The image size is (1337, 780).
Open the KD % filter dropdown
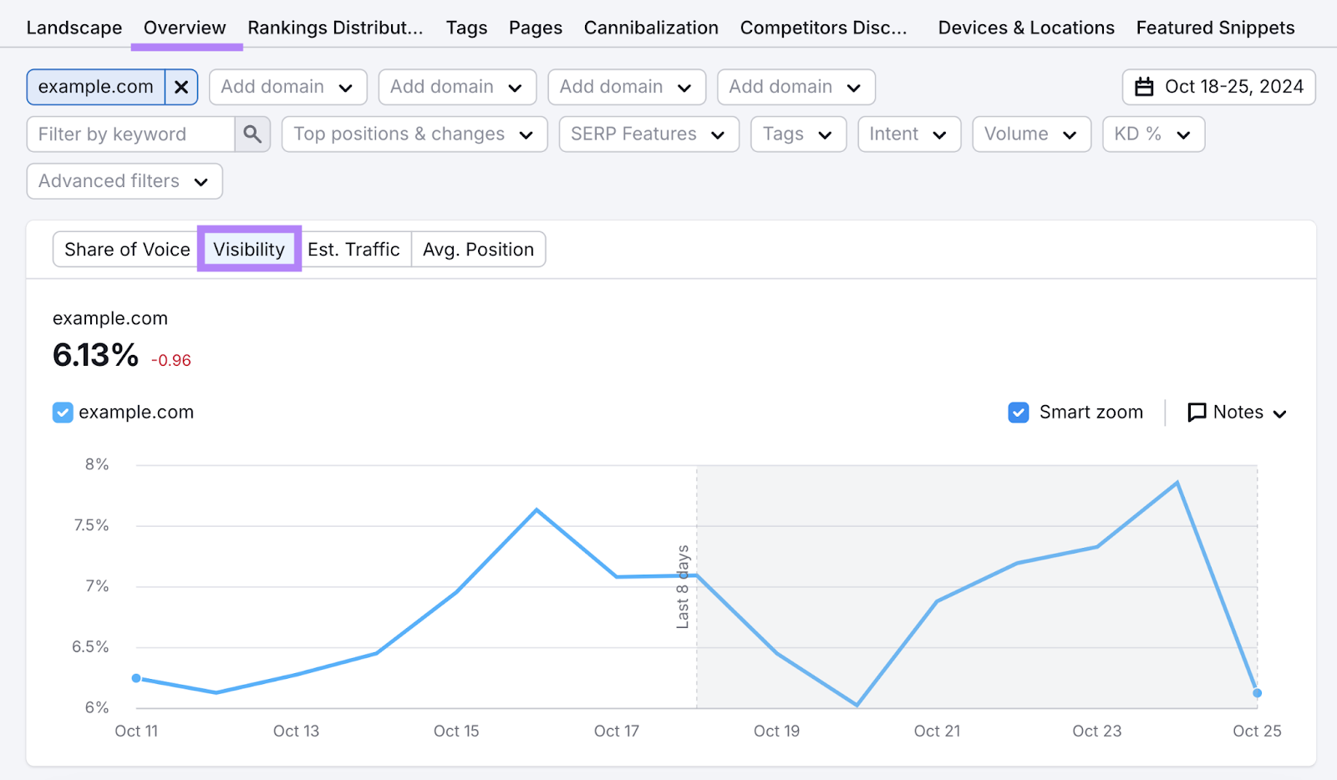(1153, 134)
